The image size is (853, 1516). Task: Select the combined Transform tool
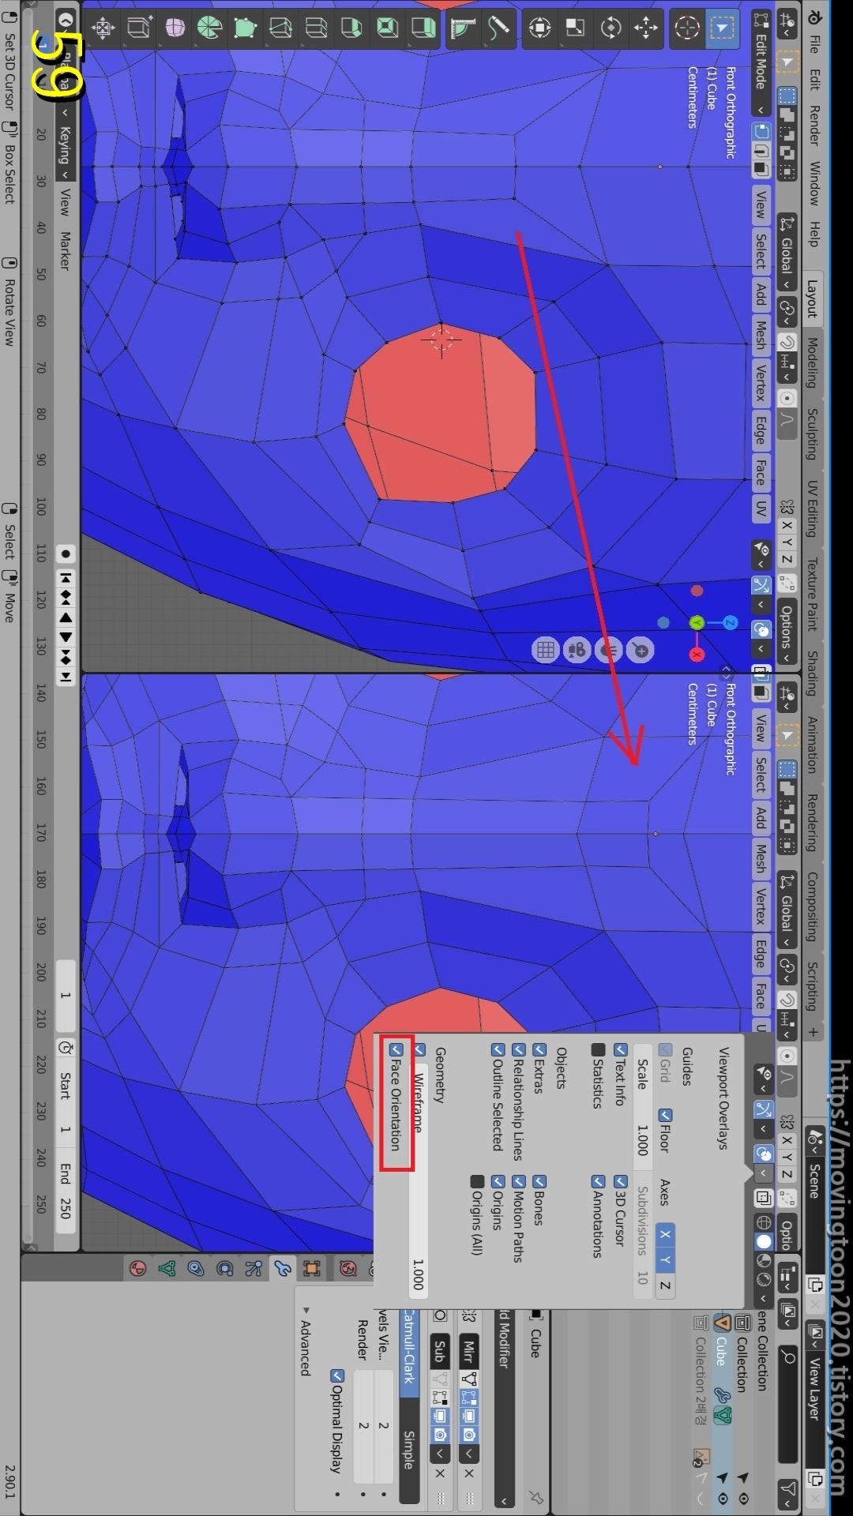pos(539,28)
